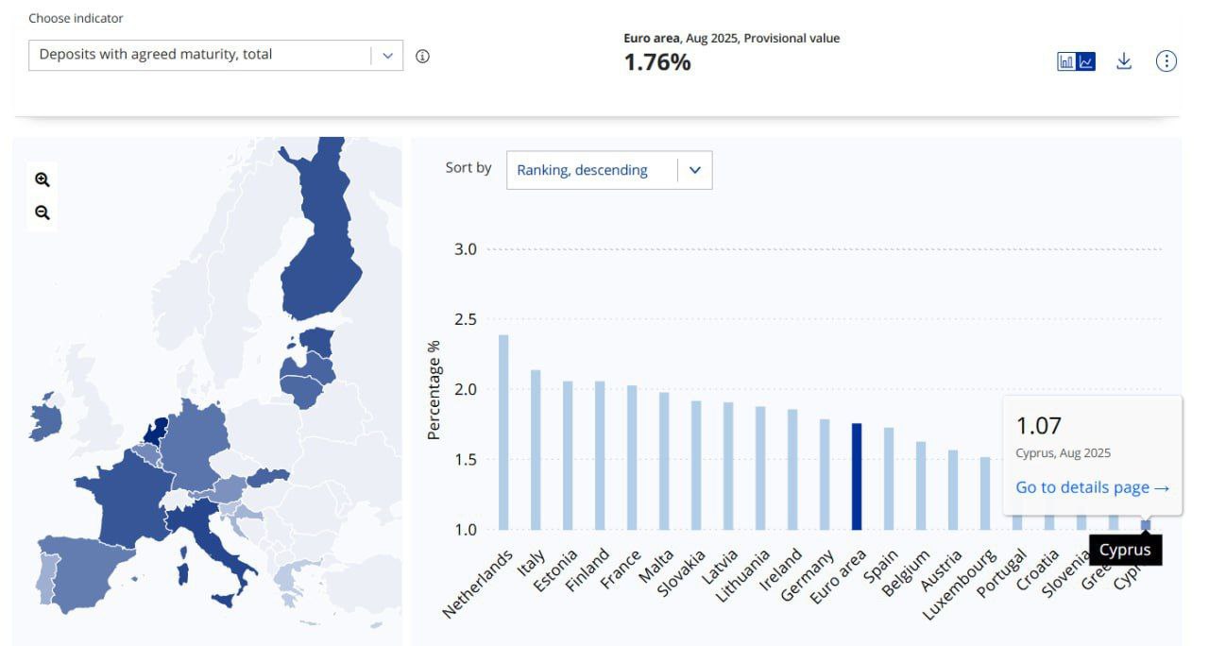Click the indicator dropdown chevron arrow
Screen dimensions: 1209x646
point(387,55)
